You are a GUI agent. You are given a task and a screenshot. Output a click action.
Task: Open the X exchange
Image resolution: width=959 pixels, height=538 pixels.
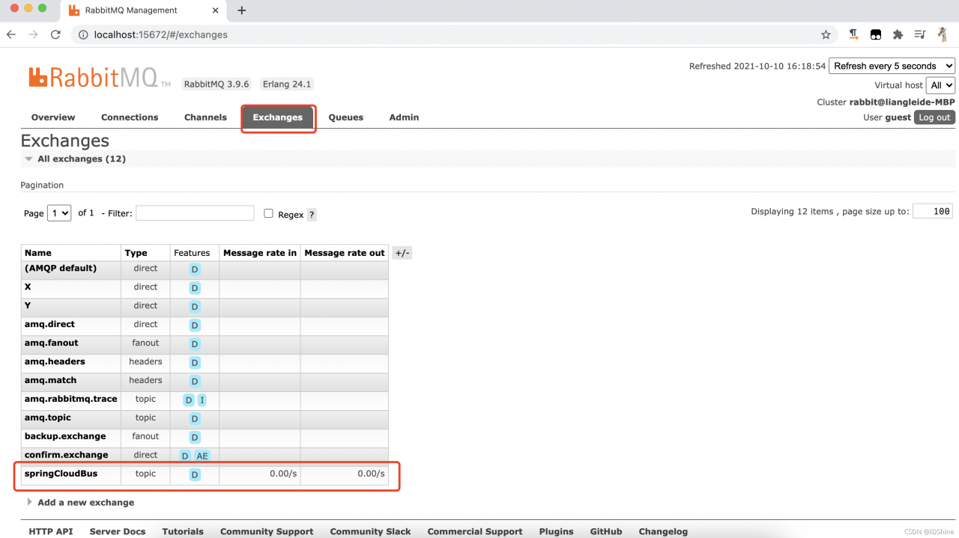click(x=28, y=287)
